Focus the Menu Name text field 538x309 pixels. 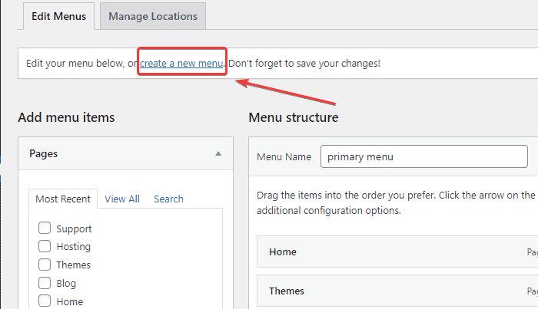424,156
